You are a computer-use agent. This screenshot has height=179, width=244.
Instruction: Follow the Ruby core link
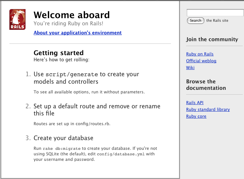pyautogui.click(x=196, y=116)
